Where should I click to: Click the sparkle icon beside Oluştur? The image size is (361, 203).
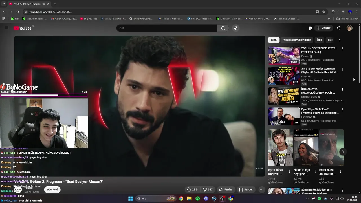tap(311, 28)
